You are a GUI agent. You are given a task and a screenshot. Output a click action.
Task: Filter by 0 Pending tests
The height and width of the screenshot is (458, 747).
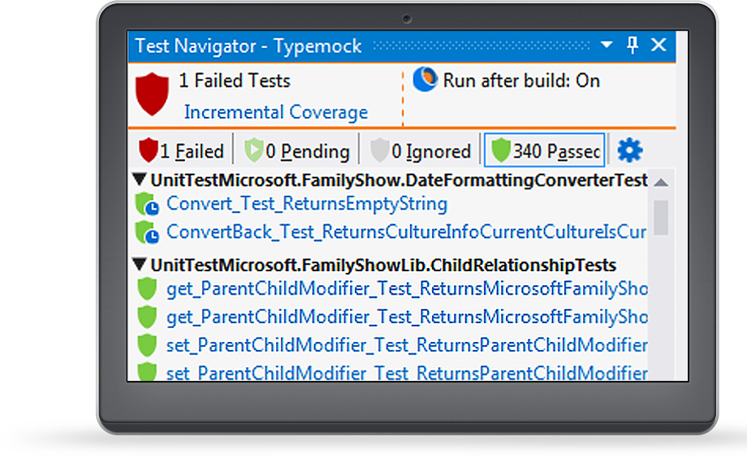297,150
